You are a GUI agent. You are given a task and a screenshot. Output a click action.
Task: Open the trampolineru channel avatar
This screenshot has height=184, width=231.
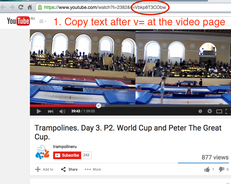(x=42, y=152)
